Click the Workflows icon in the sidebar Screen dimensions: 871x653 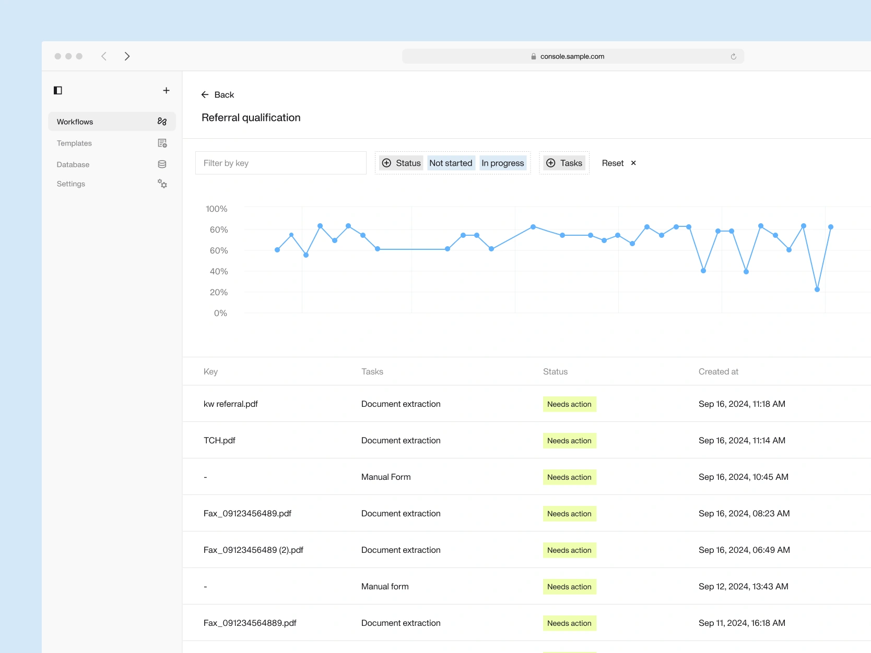tap(162, 122)
